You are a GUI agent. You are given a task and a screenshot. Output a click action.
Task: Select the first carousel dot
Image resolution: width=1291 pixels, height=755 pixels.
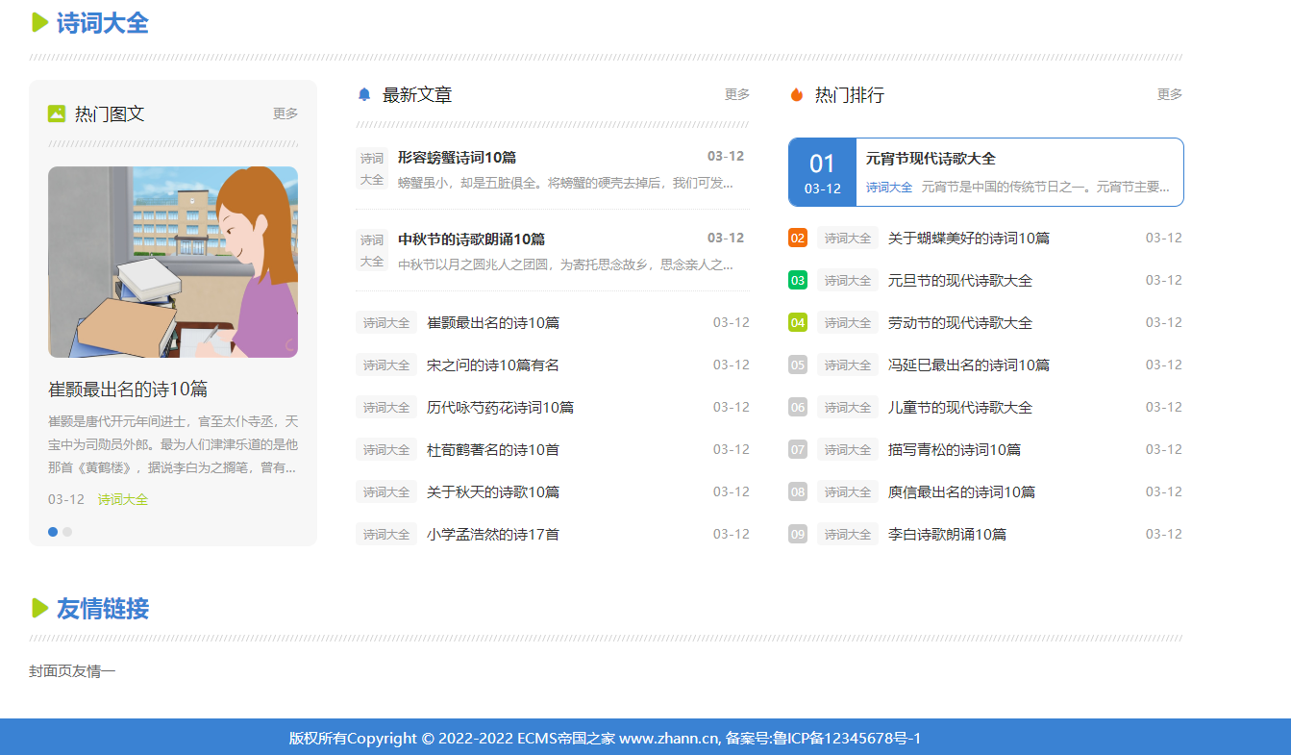pyautogui.click(x=53, y=531)
